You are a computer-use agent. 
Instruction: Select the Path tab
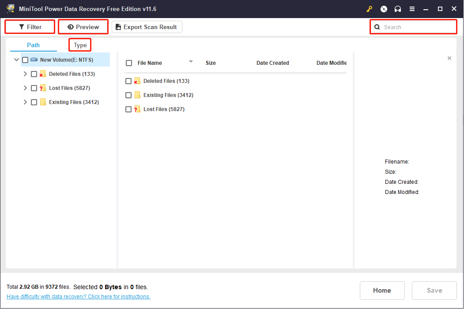(33, 45)
